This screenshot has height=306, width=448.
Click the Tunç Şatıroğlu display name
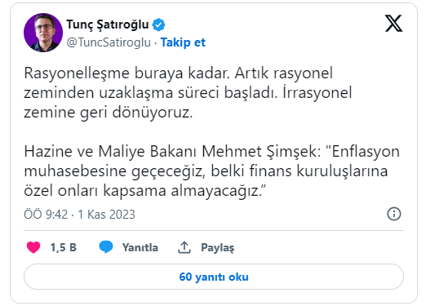pos(108,24)
